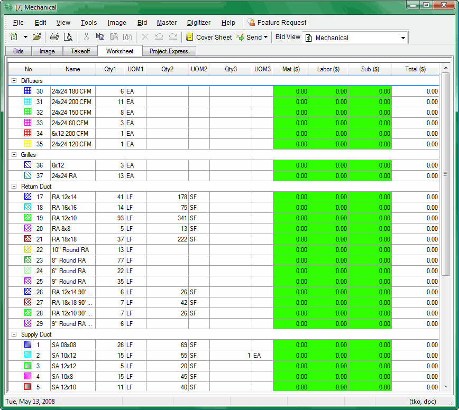Image resolution: width=459 pixels, height=410 pixels.
Task: Click the vertical scrollbar thumb
Action: 446,174
